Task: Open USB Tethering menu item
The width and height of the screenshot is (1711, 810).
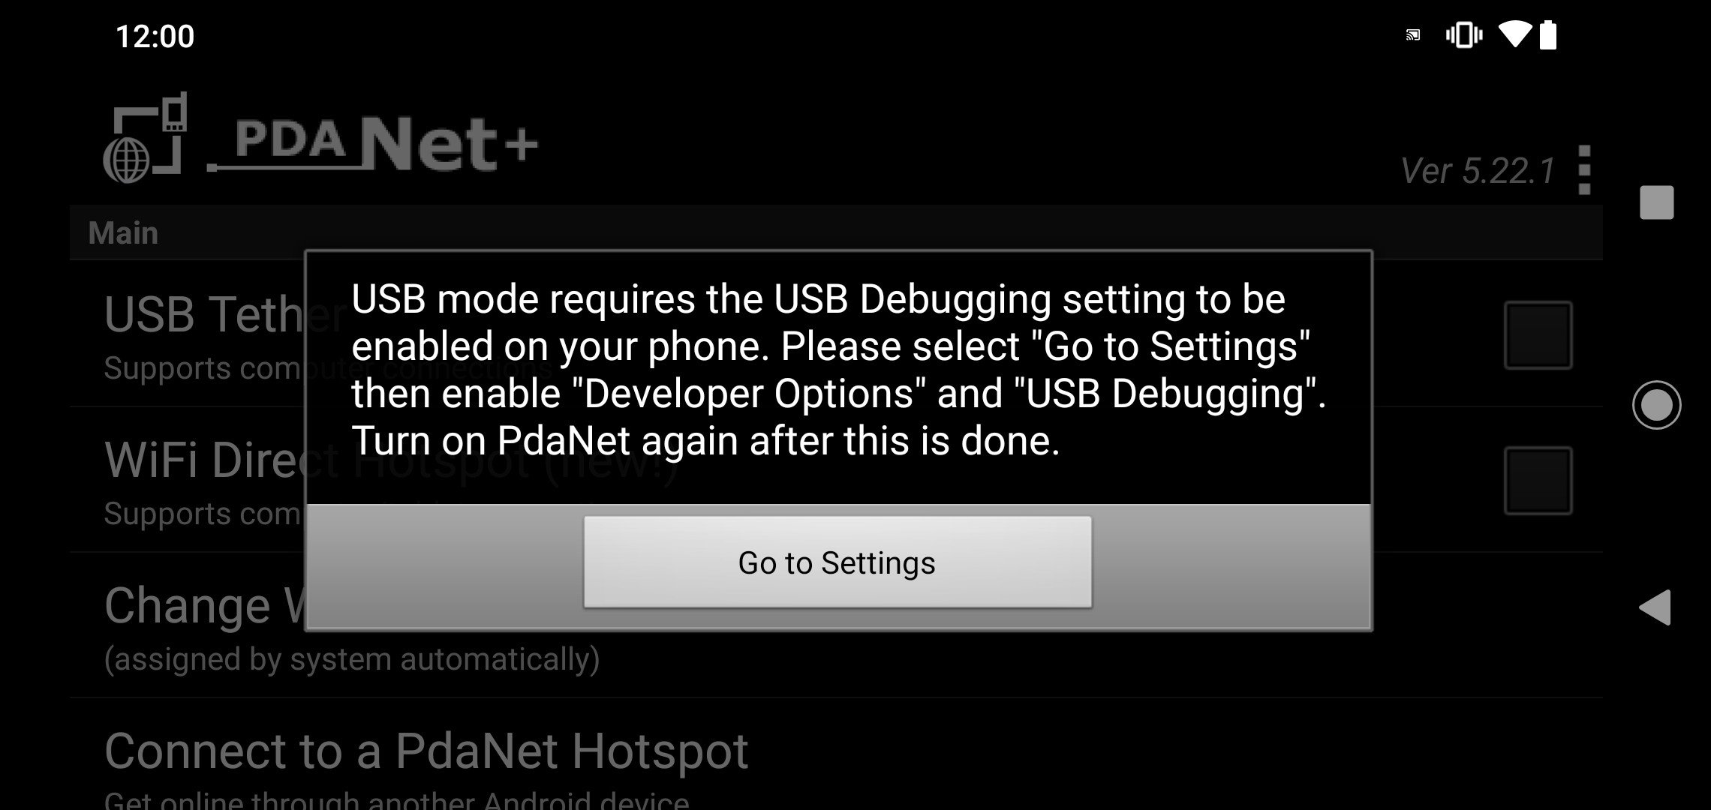Action: point(202,332)
